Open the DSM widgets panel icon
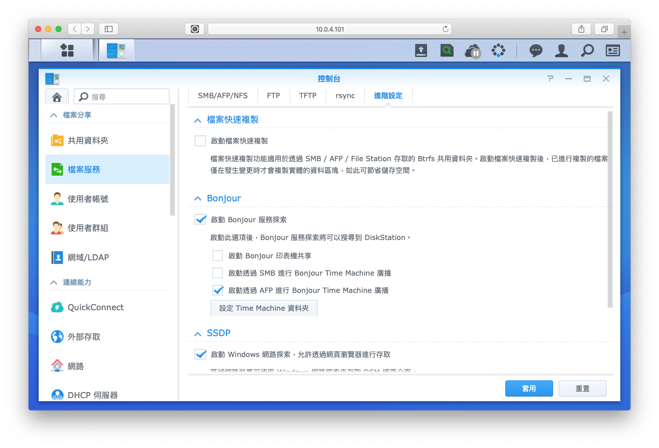 [613, 50]
